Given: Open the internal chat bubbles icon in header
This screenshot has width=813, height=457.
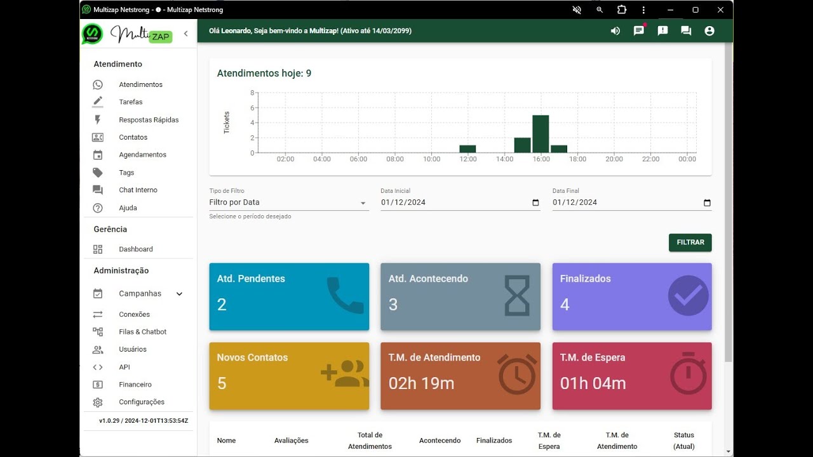Looking at the screenshot, I should [x=686, y=30].
